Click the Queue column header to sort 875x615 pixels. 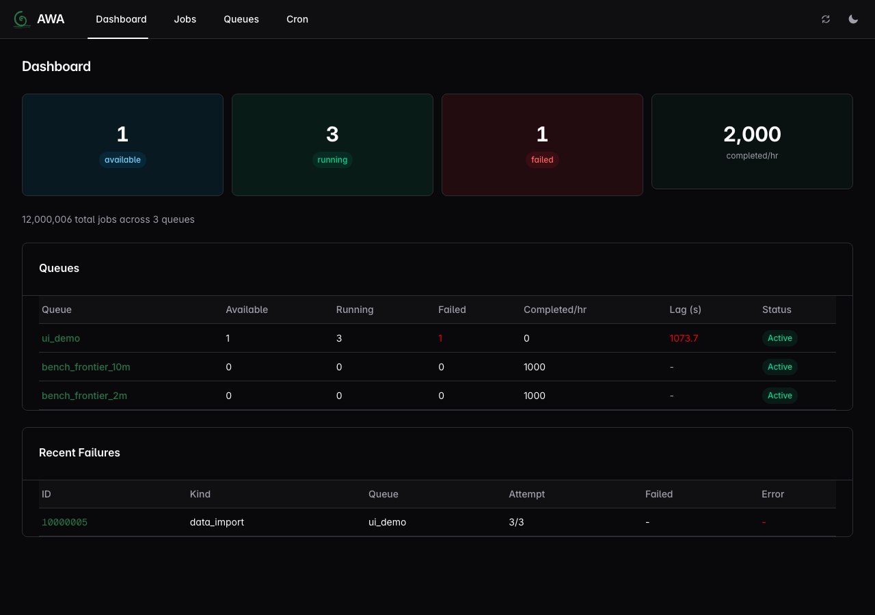pos(56,310)
